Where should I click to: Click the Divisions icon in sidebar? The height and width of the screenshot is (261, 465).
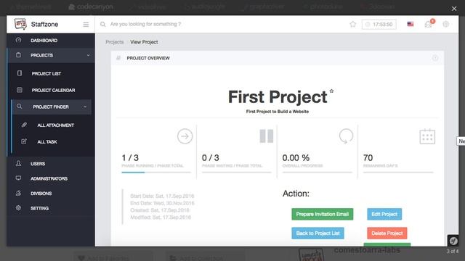click(18, 193)
